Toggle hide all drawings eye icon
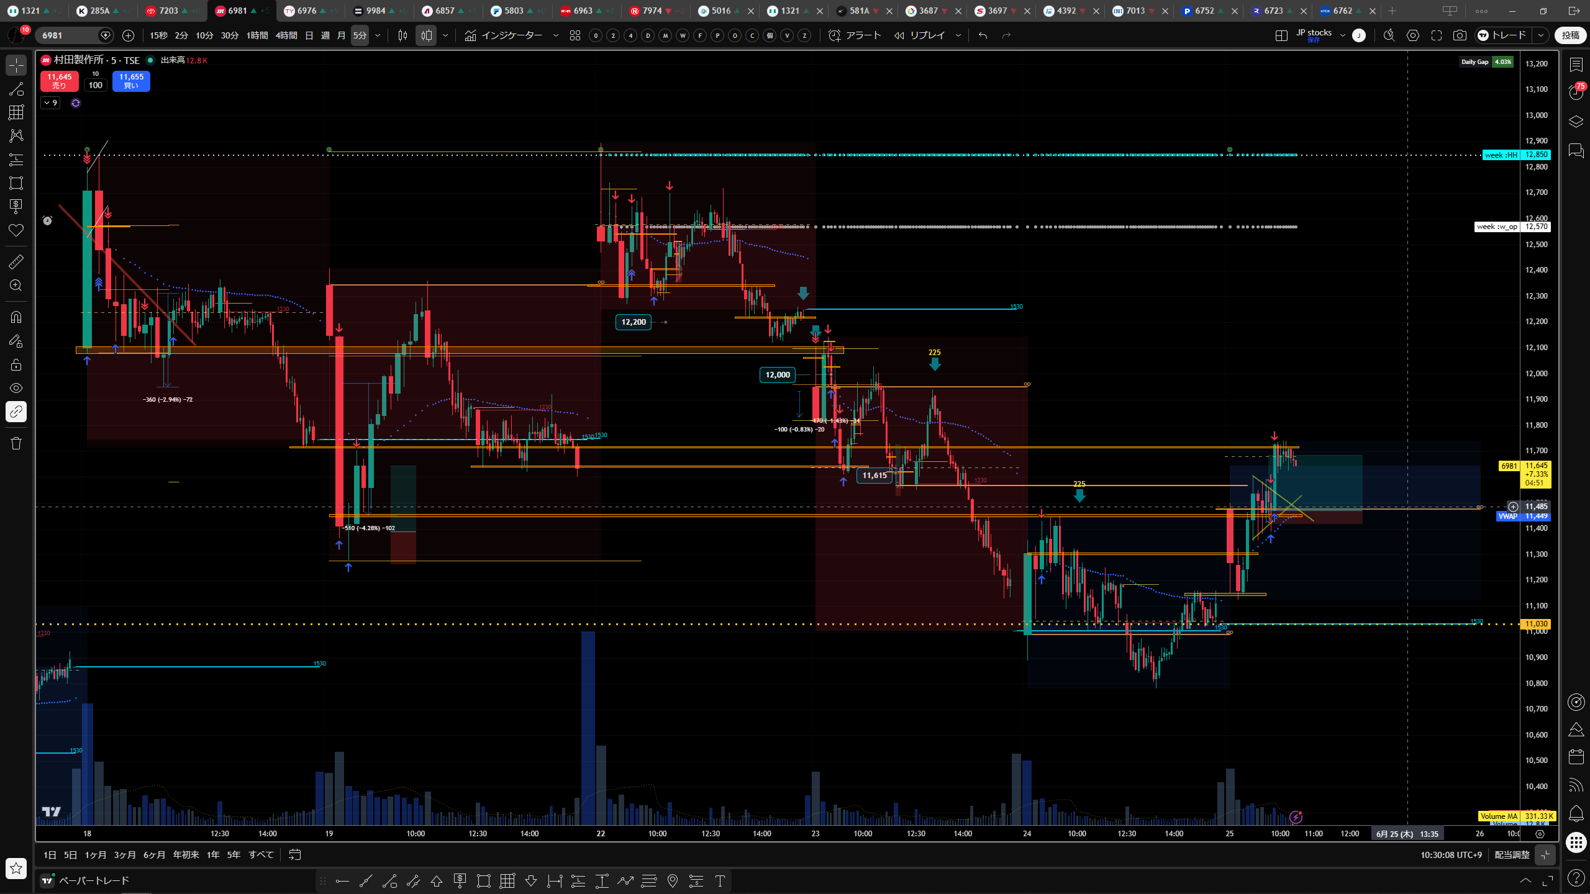 point(16,388)
